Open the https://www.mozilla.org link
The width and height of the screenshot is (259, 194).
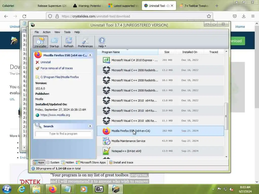click(x=55, y=115)
